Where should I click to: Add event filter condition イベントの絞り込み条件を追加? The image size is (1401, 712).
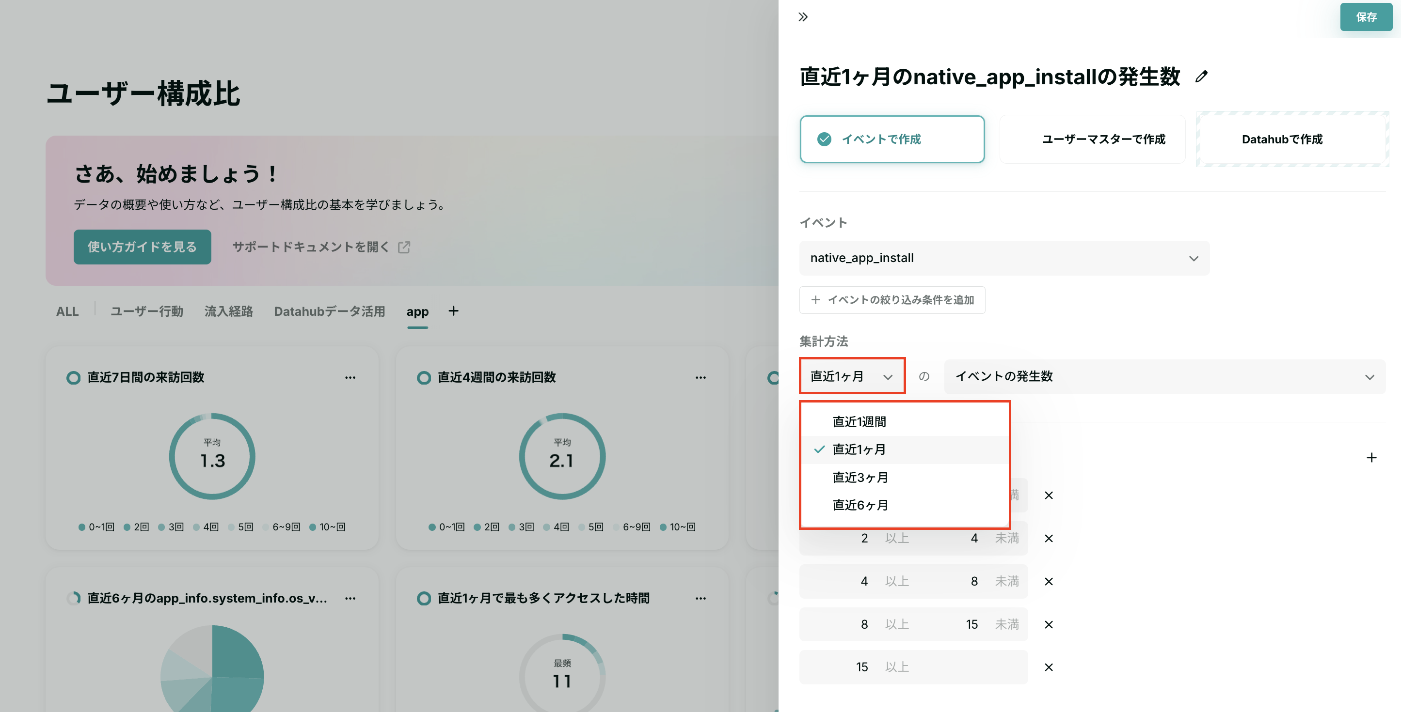(x=892, y=300)
